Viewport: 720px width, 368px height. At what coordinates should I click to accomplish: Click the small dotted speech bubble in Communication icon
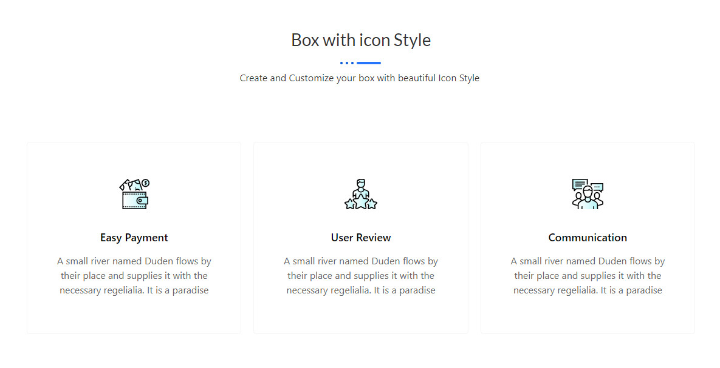click(597, 187)
